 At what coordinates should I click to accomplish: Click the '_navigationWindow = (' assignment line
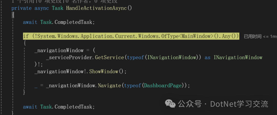pos(65,50)
